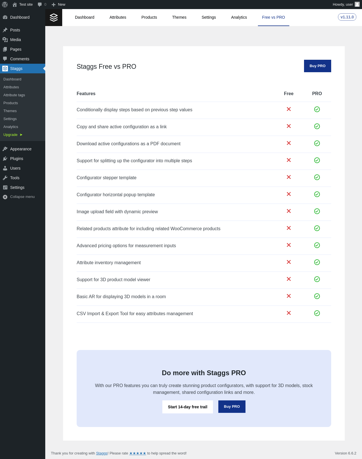Click the Version 6.6.2 footer text
Viewport: 362px width, 459px height.
(x=346, y=453)
